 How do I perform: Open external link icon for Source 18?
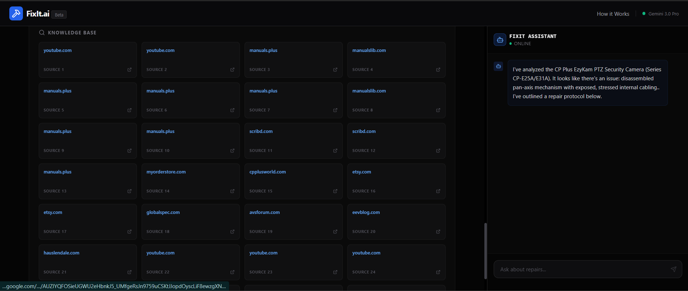[232, 232]
